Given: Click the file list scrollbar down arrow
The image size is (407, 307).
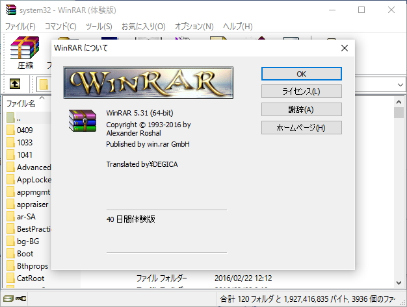Looking at the screenshot, I should point(399,283).
